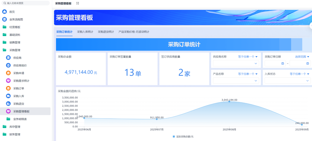Screen dimensions: 312x141
Task: Switch to 采购入库统计 tab
Action: click(85, 32)
